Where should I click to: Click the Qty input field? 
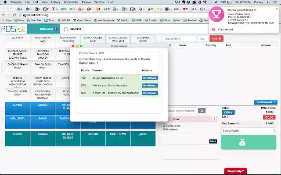coord(202,38)
